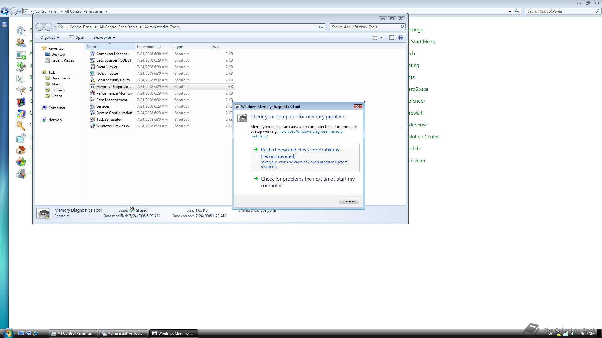Image resolution: width=602 pixels, height=338 pixels.
Task: Select the Task Scheduler icon
Action: 92,120
